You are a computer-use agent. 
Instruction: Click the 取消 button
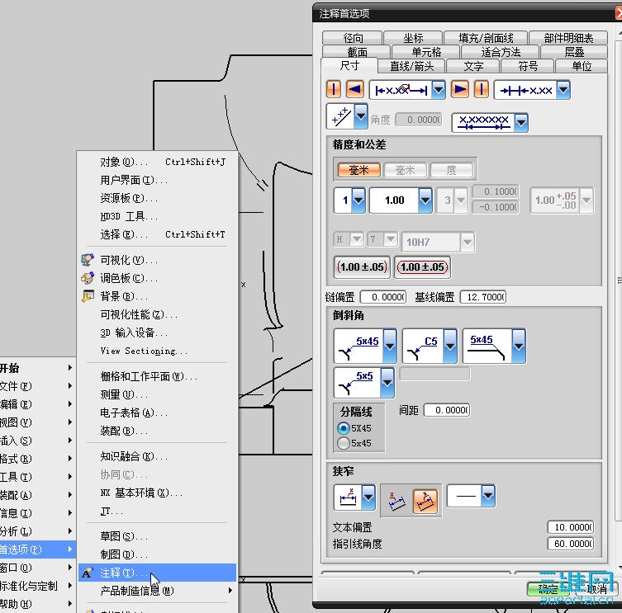tap(596, 589)
